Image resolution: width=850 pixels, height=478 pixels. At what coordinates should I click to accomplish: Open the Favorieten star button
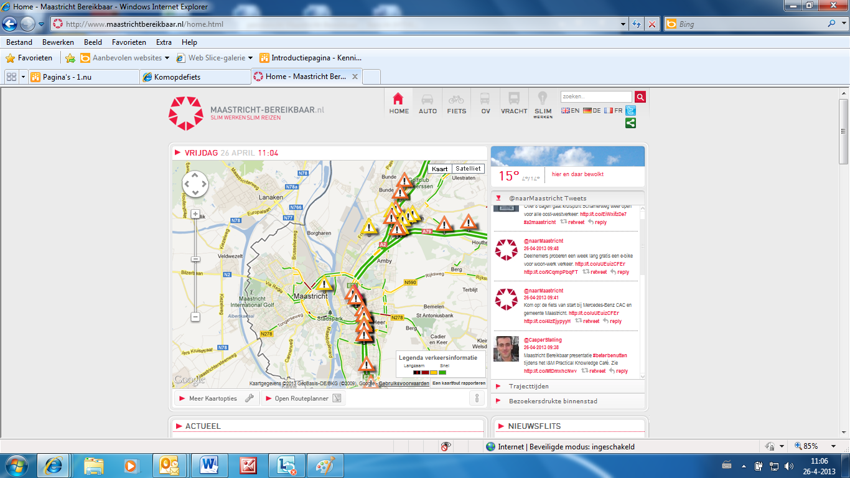pos(29,58)
